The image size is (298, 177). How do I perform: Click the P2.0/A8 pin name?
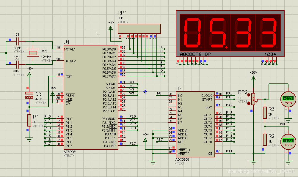(110, 84)
